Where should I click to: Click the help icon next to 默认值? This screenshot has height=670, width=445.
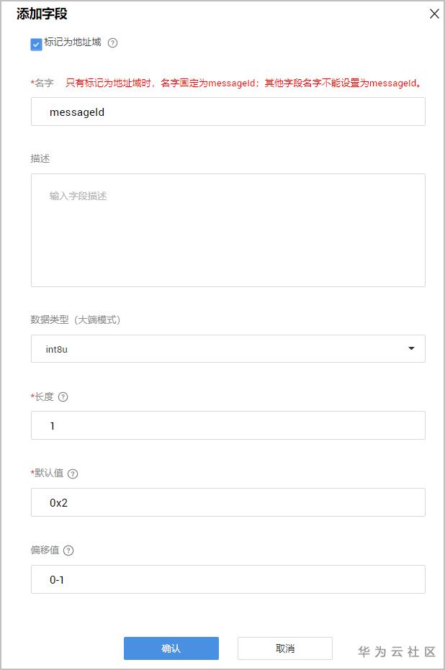[x=73, y=474]
